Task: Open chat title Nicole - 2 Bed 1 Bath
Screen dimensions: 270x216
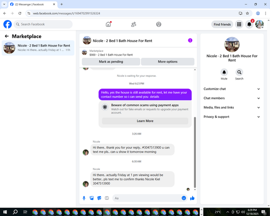Action: (123, 40)
